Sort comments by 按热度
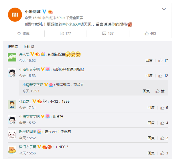 13,47
